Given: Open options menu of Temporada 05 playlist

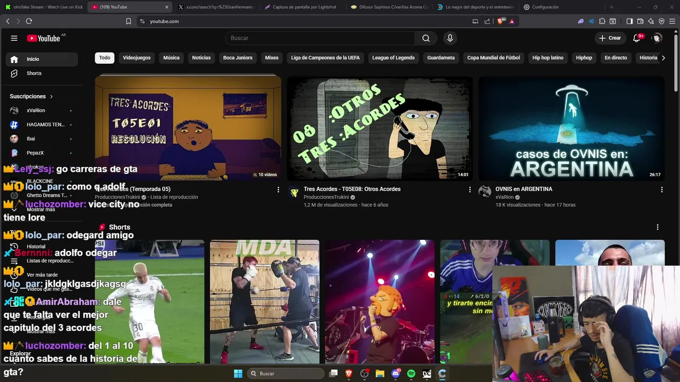Looking at the screenshot, I should [278, 189].
